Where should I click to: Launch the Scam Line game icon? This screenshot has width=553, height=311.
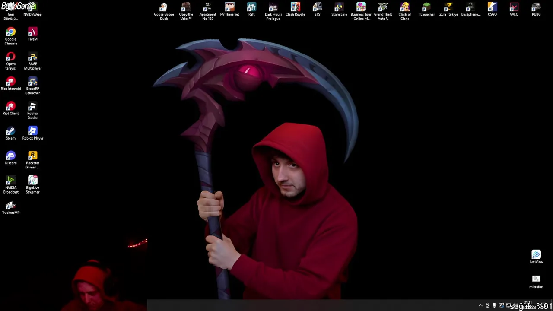coord(339,10)
